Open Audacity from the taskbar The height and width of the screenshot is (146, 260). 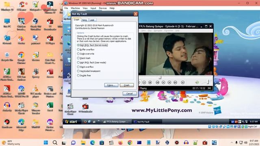click(x=186, y=142)
